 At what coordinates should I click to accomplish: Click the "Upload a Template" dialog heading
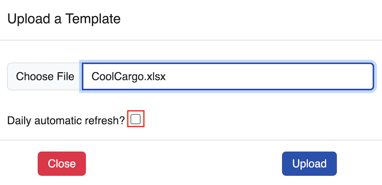(64, 19)
